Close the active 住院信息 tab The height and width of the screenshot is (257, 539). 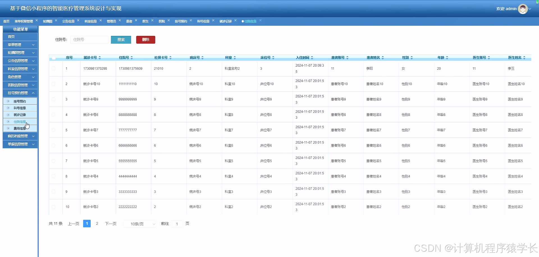tap(260, 20)
